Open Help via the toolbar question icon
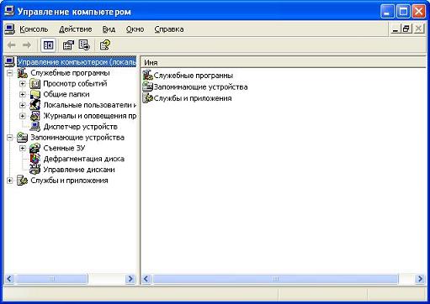 tap(105, 45)
